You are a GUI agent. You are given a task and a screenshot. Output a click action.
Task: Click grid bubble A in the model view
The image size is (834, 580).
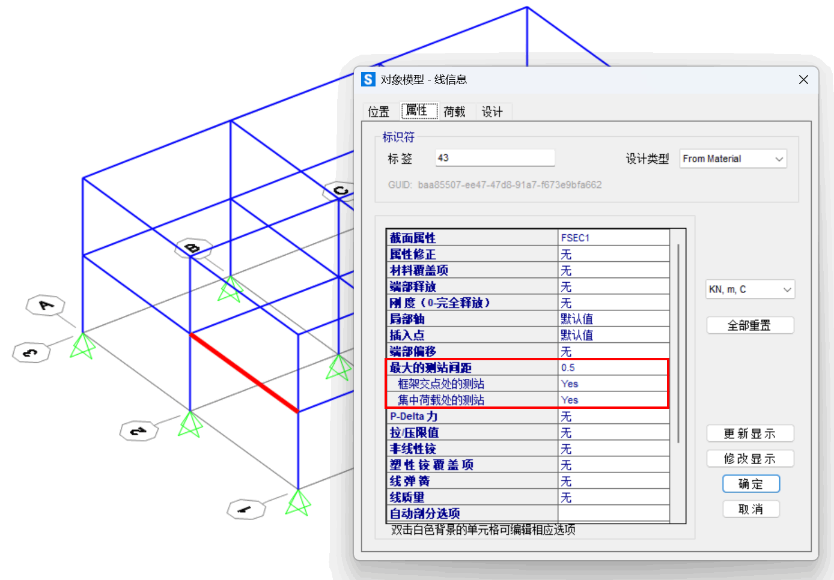coord(45,305)
